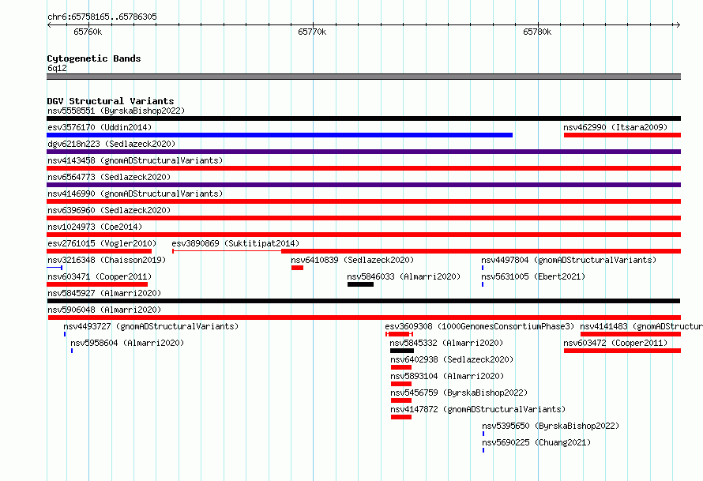Click the chr6:65758165..65786305 coordinate label

point(102,17)
